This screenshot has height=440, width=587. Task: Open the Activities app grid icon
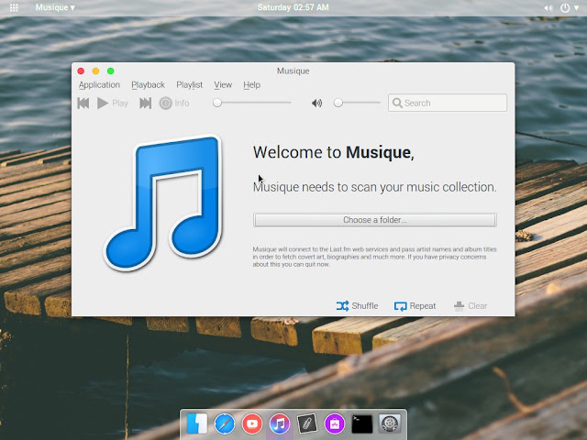point(14,7)
